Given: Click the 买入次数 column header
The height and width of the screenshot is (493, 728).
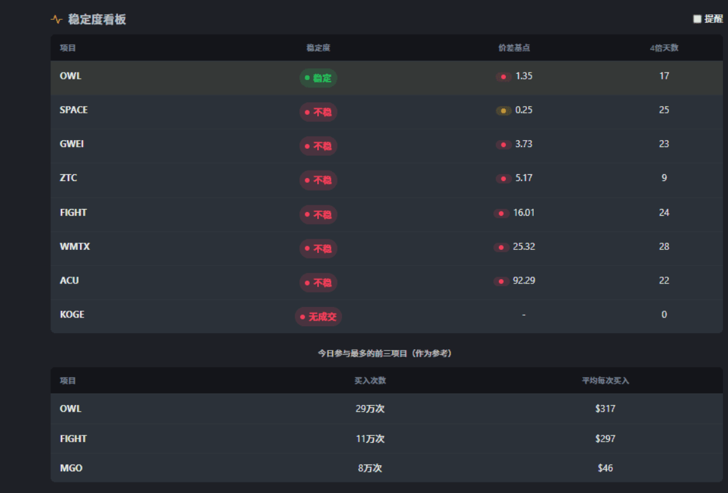Looking at the screenshot, I should click(x=370, y=381).
